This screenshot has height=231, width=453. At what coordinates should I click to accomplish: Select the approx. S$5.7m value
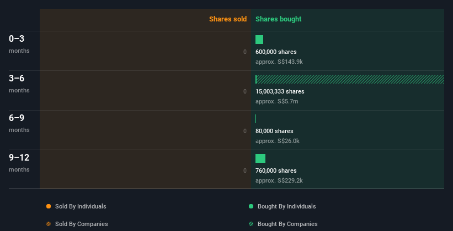[277, 101]
